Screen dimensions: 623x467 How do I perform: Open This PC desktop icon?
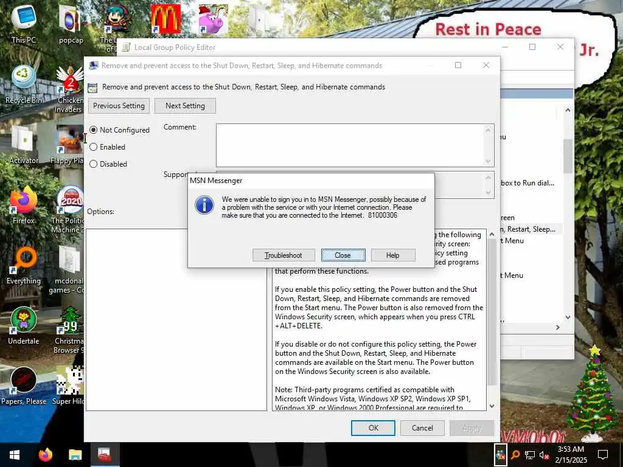(24, 24)
